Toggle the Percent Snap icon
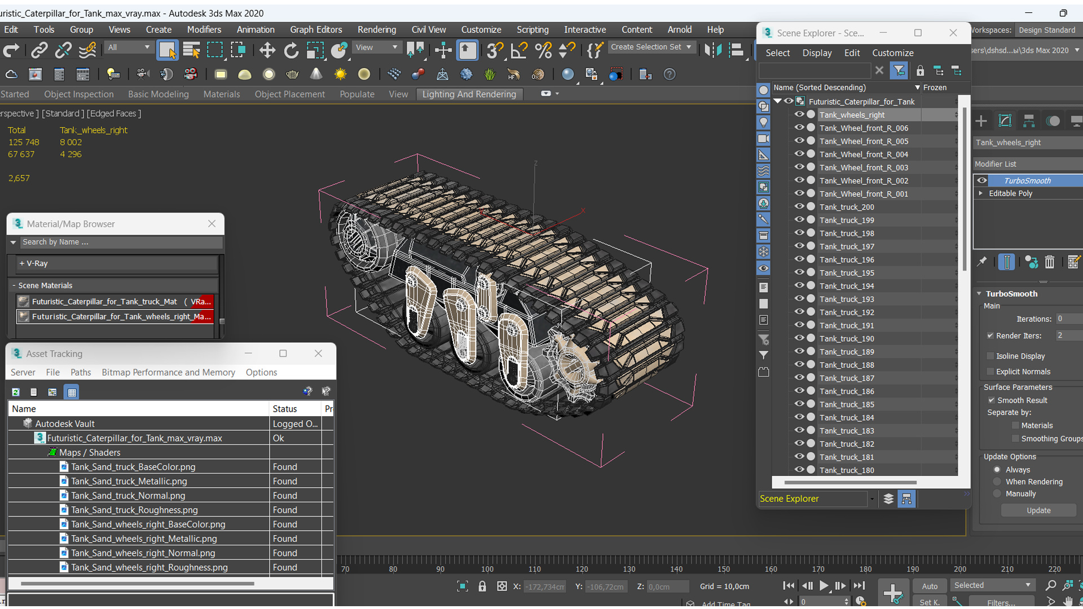 tap(543, 50)
